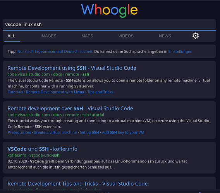220x193 pixels.
Task: Open settings via the gear icon
Action: [x=196, y=36]
